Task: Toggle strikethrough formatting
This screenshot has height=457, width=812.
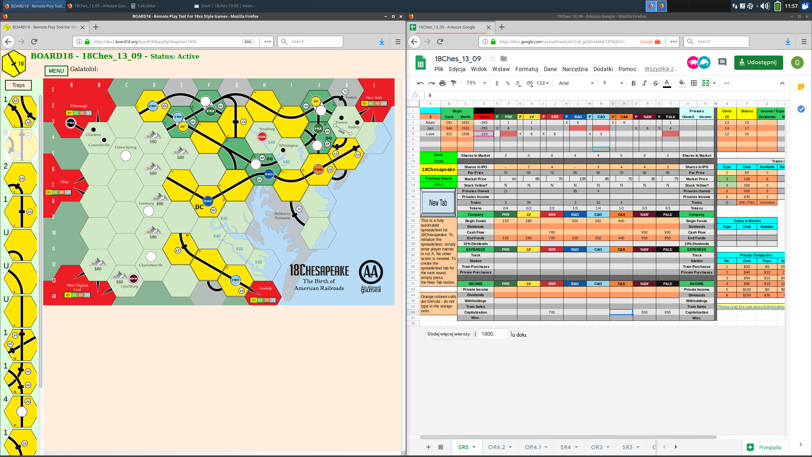Action: click(x=656, y=83)
